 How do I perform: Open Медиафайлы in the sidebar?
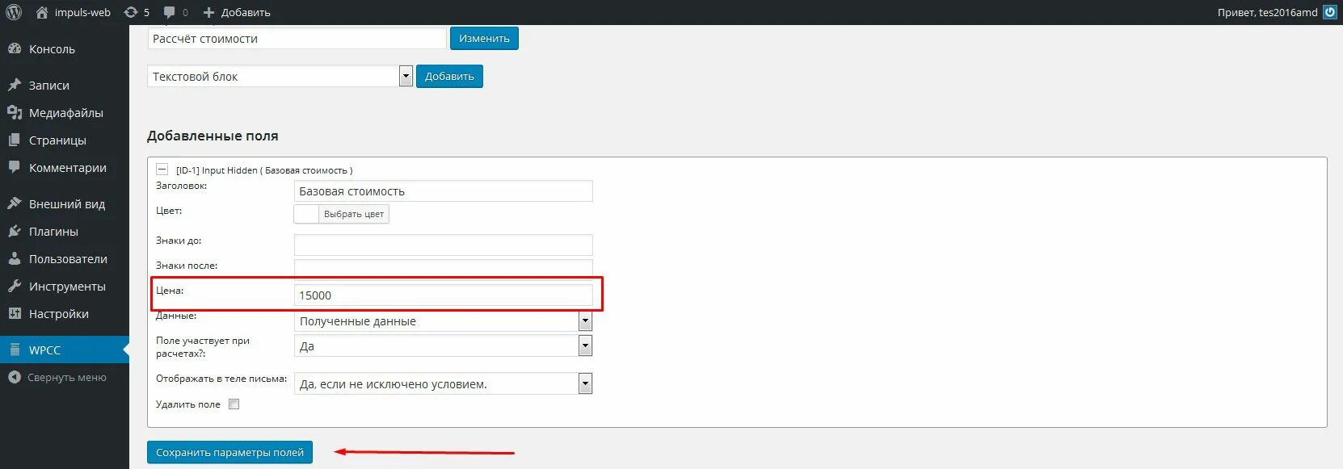(65, 113)
